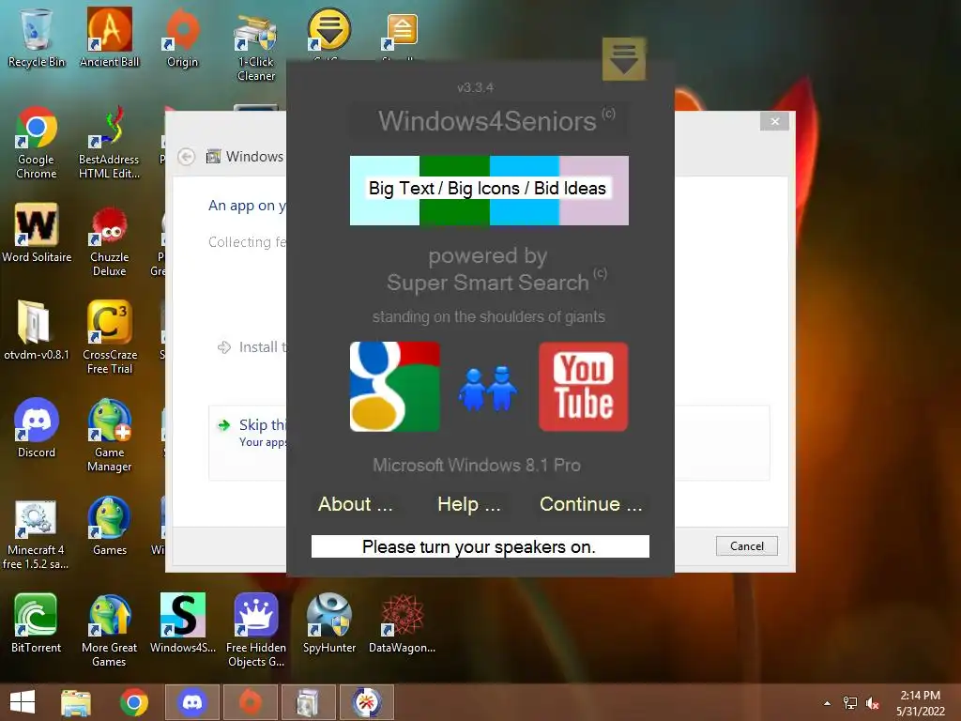Open network status tray icon

pos(850,703)
